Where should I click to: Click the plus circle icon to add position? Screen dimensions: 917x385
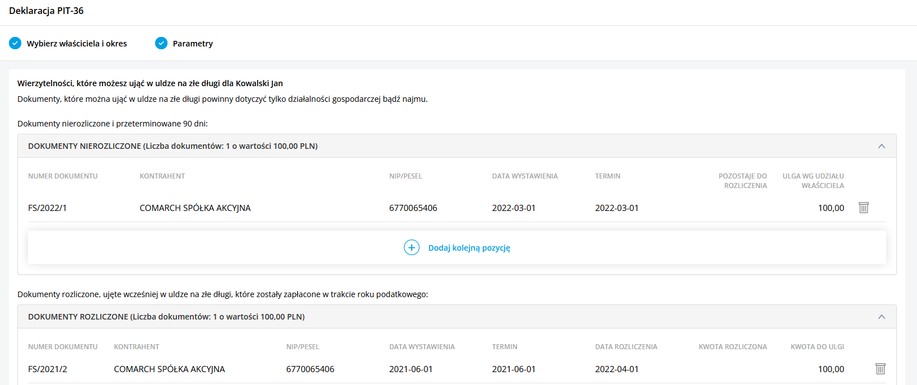(412, 247)
